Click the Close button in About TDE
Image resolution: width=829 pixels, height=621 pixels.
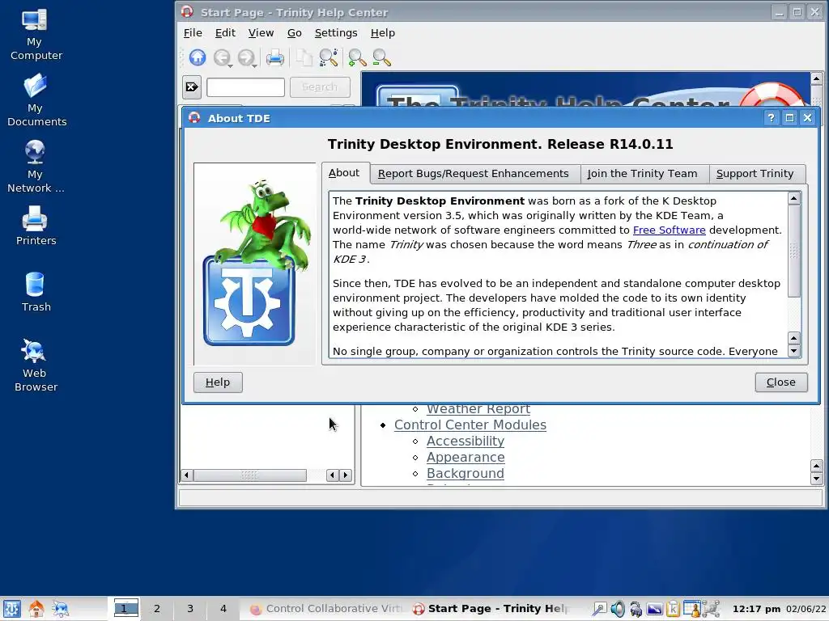tap(781, 382)
